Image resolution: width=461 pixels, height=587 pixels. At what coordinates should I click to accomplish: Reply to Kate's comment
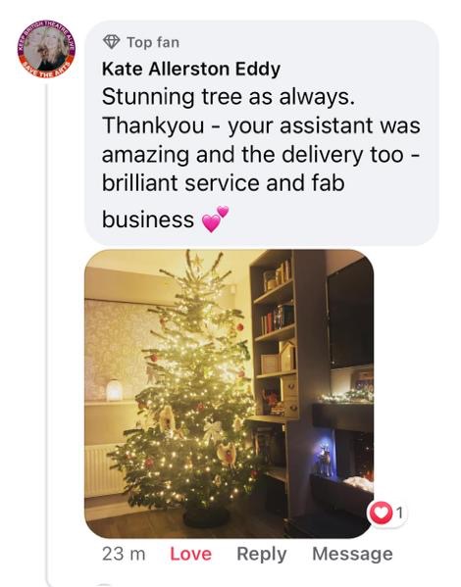(x=262, y=554)
